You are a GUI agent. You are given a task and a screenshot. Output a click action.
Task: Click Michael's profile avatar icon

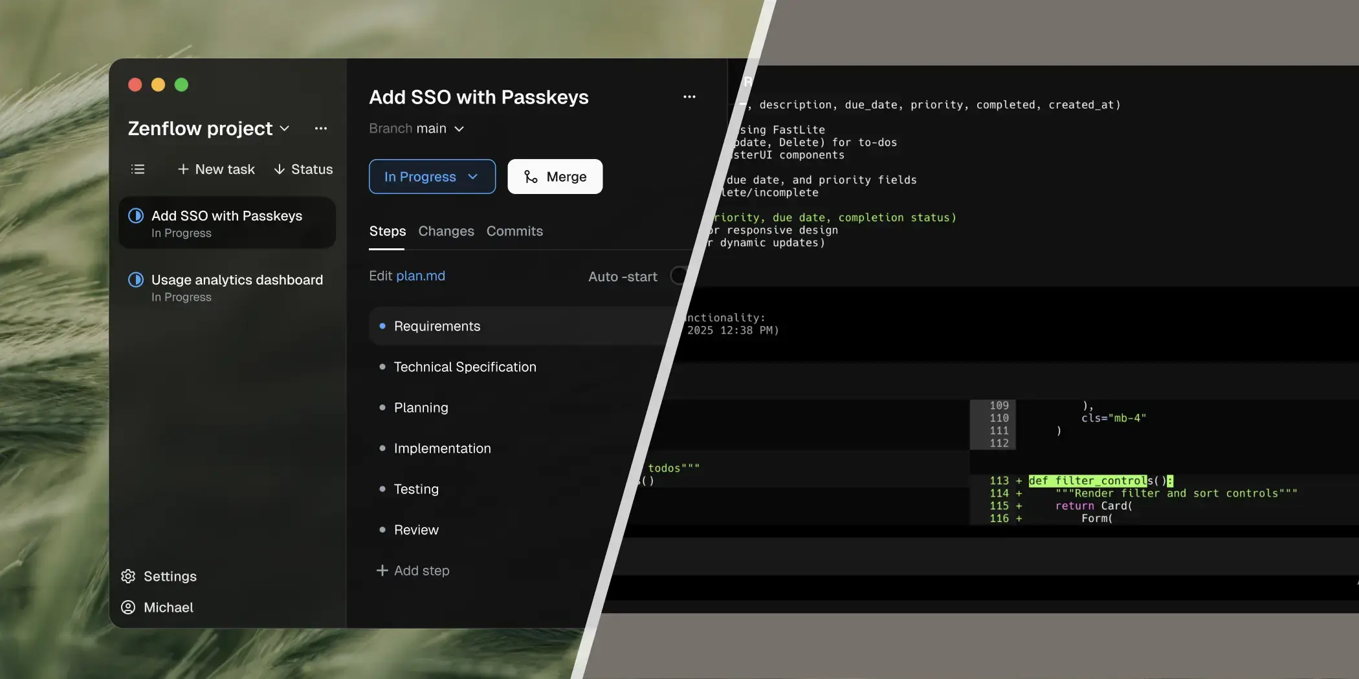coord(128,607)
